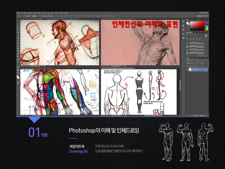225x169 pixels.
Task: Delete layer using the Layers panel trash icon
Action: (206, 115)
